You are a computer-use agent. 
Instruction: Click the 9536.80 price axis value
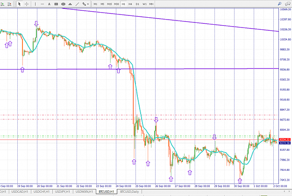[285, 70]
